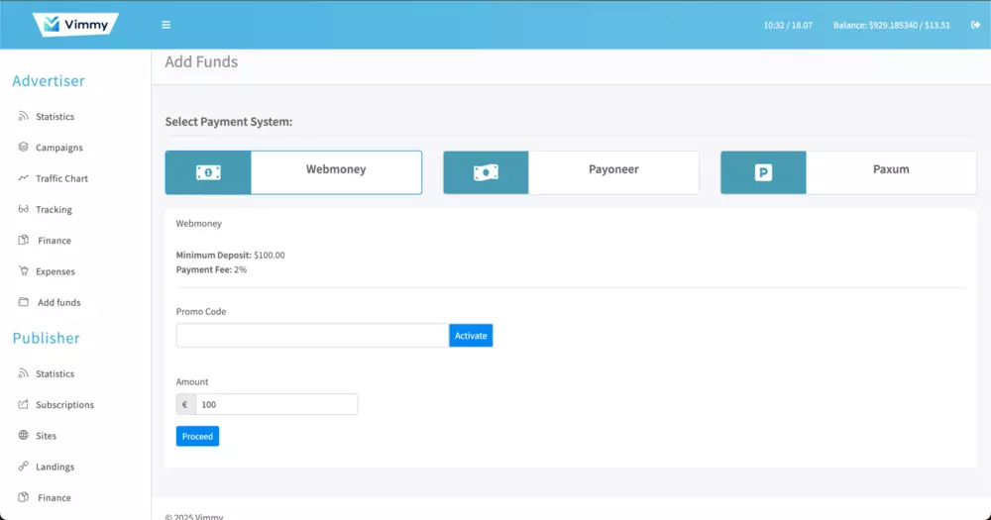Click the 10:32 / 18.07 time text
This screenshot has width=991, height=520.
click(x=788, y=26)
